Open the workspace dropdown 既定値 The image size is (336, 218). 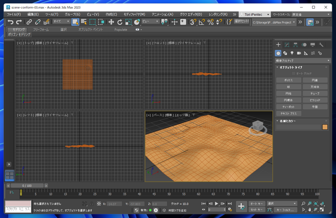311,15
